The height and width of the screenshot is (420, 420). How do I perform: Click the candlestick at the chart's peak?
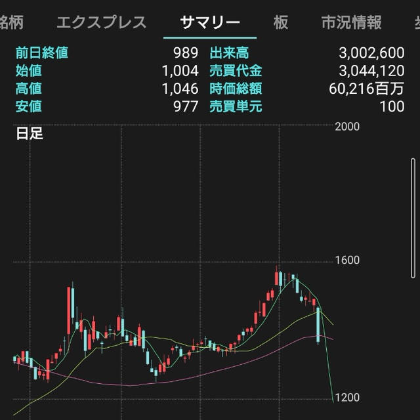pyautogui.click(x=276, y=277)
